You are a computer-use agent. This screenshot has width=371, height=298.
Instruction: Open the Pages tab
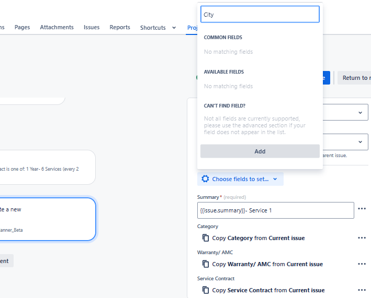coord(23,27)
